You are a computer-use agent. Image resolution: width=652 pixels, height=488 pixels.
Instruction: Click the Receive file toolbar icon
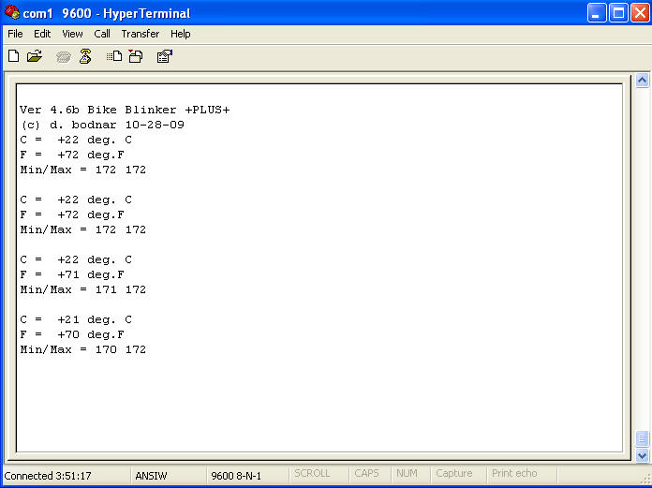click(x=135, y=56)
